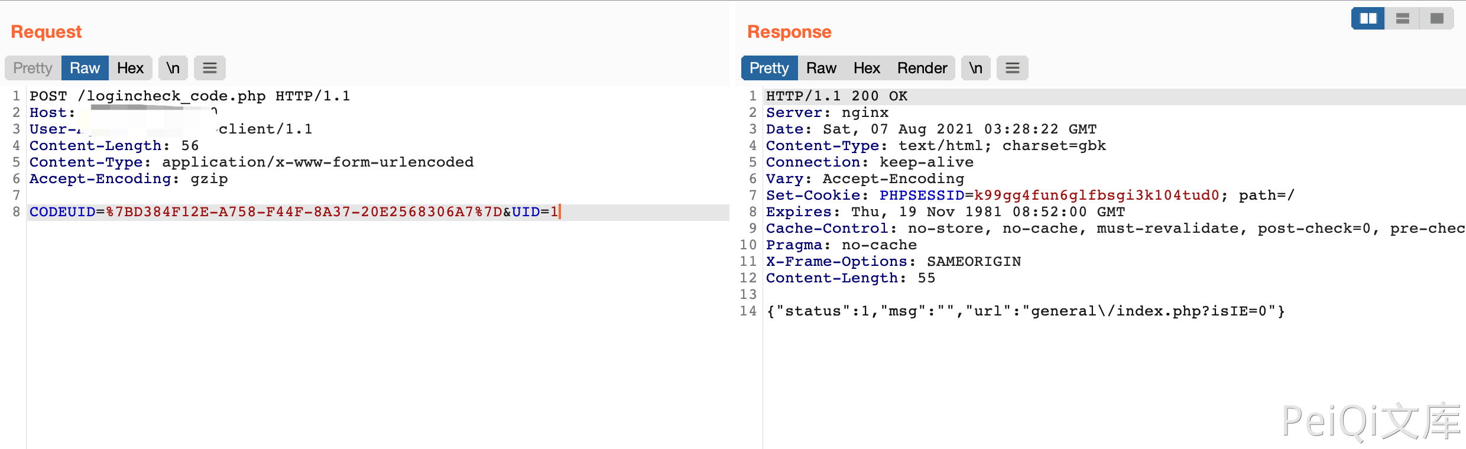Select the Hex tab in Response
This screenshot has width=1466, height=449.
[x=867, y=68]
